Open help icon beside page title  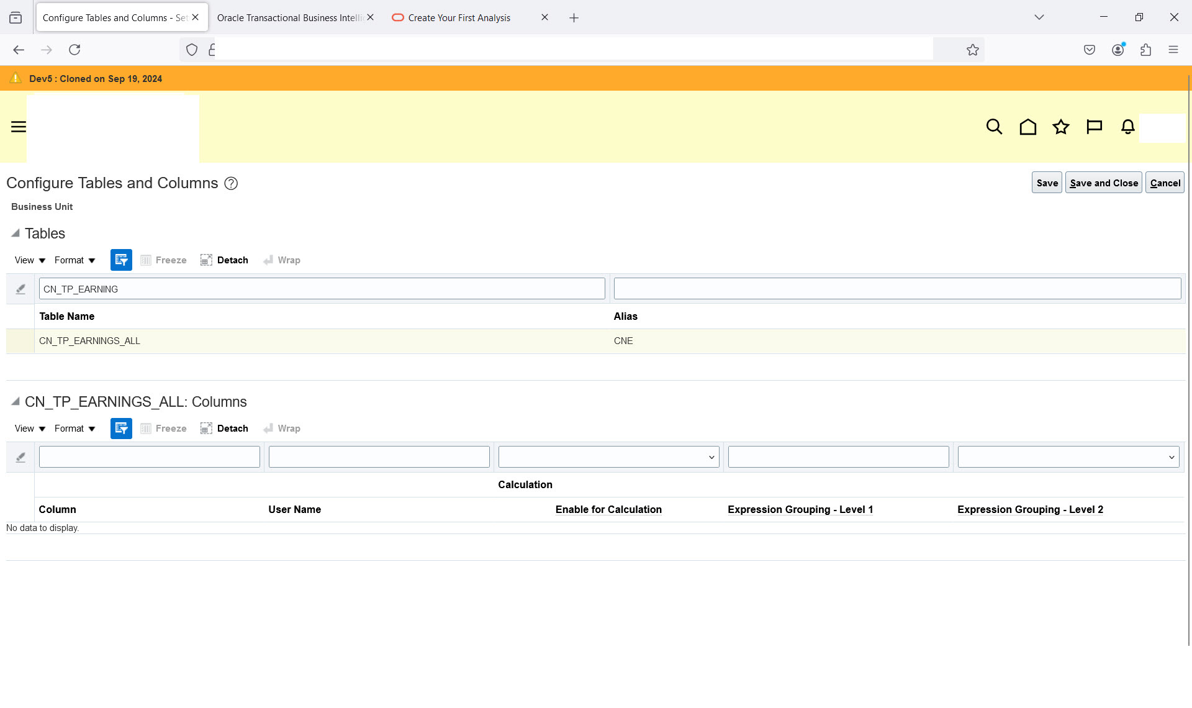pyautogui.click(x=231, y=183)
